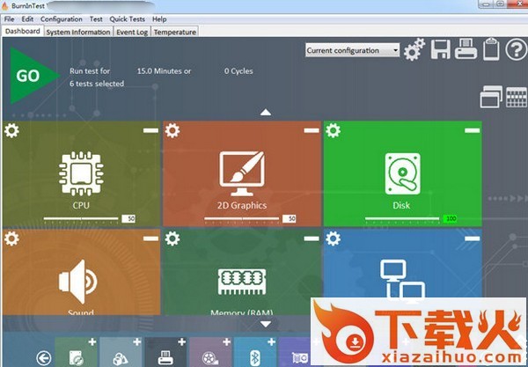The image size is (528, 367).
Task: Open help via question mark icon
Action: [517, 49]
